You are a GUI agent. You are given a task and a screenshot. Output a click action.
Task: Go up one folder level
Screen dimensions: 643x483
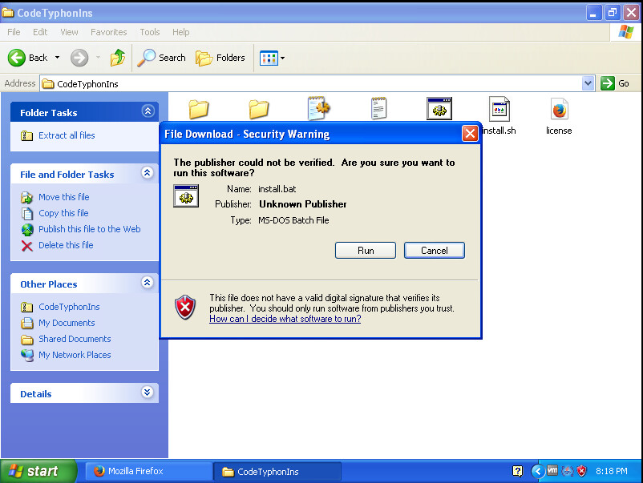point(118,58)
